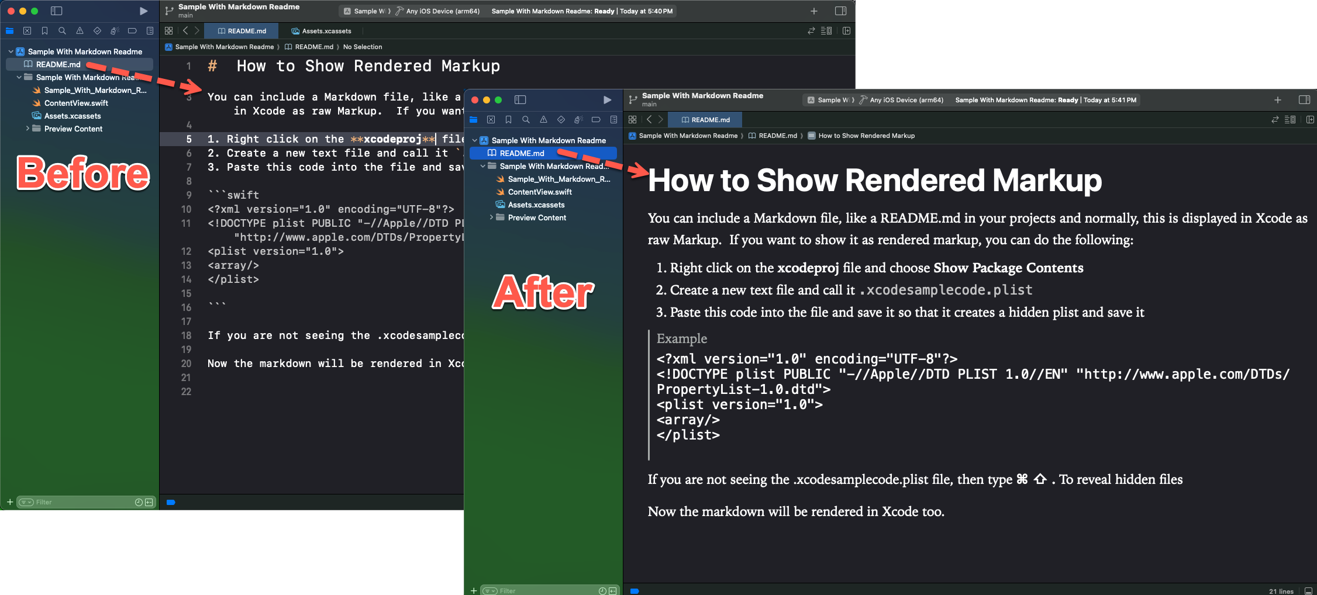Expand Preview Content folder in After navigator

pos(491,217)
